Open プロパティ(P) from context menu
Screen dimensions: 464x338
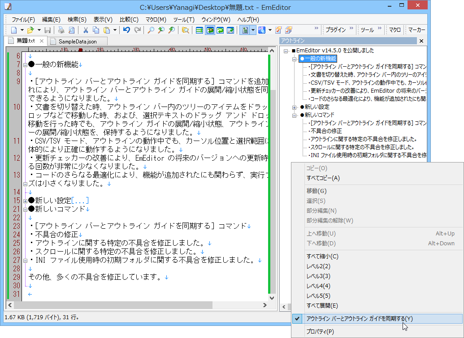(x=377, y=331)
